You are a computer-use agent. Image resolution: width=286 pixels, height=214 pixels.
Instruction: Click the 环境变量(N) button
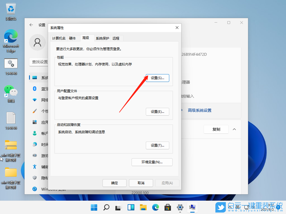pos(152,162)
